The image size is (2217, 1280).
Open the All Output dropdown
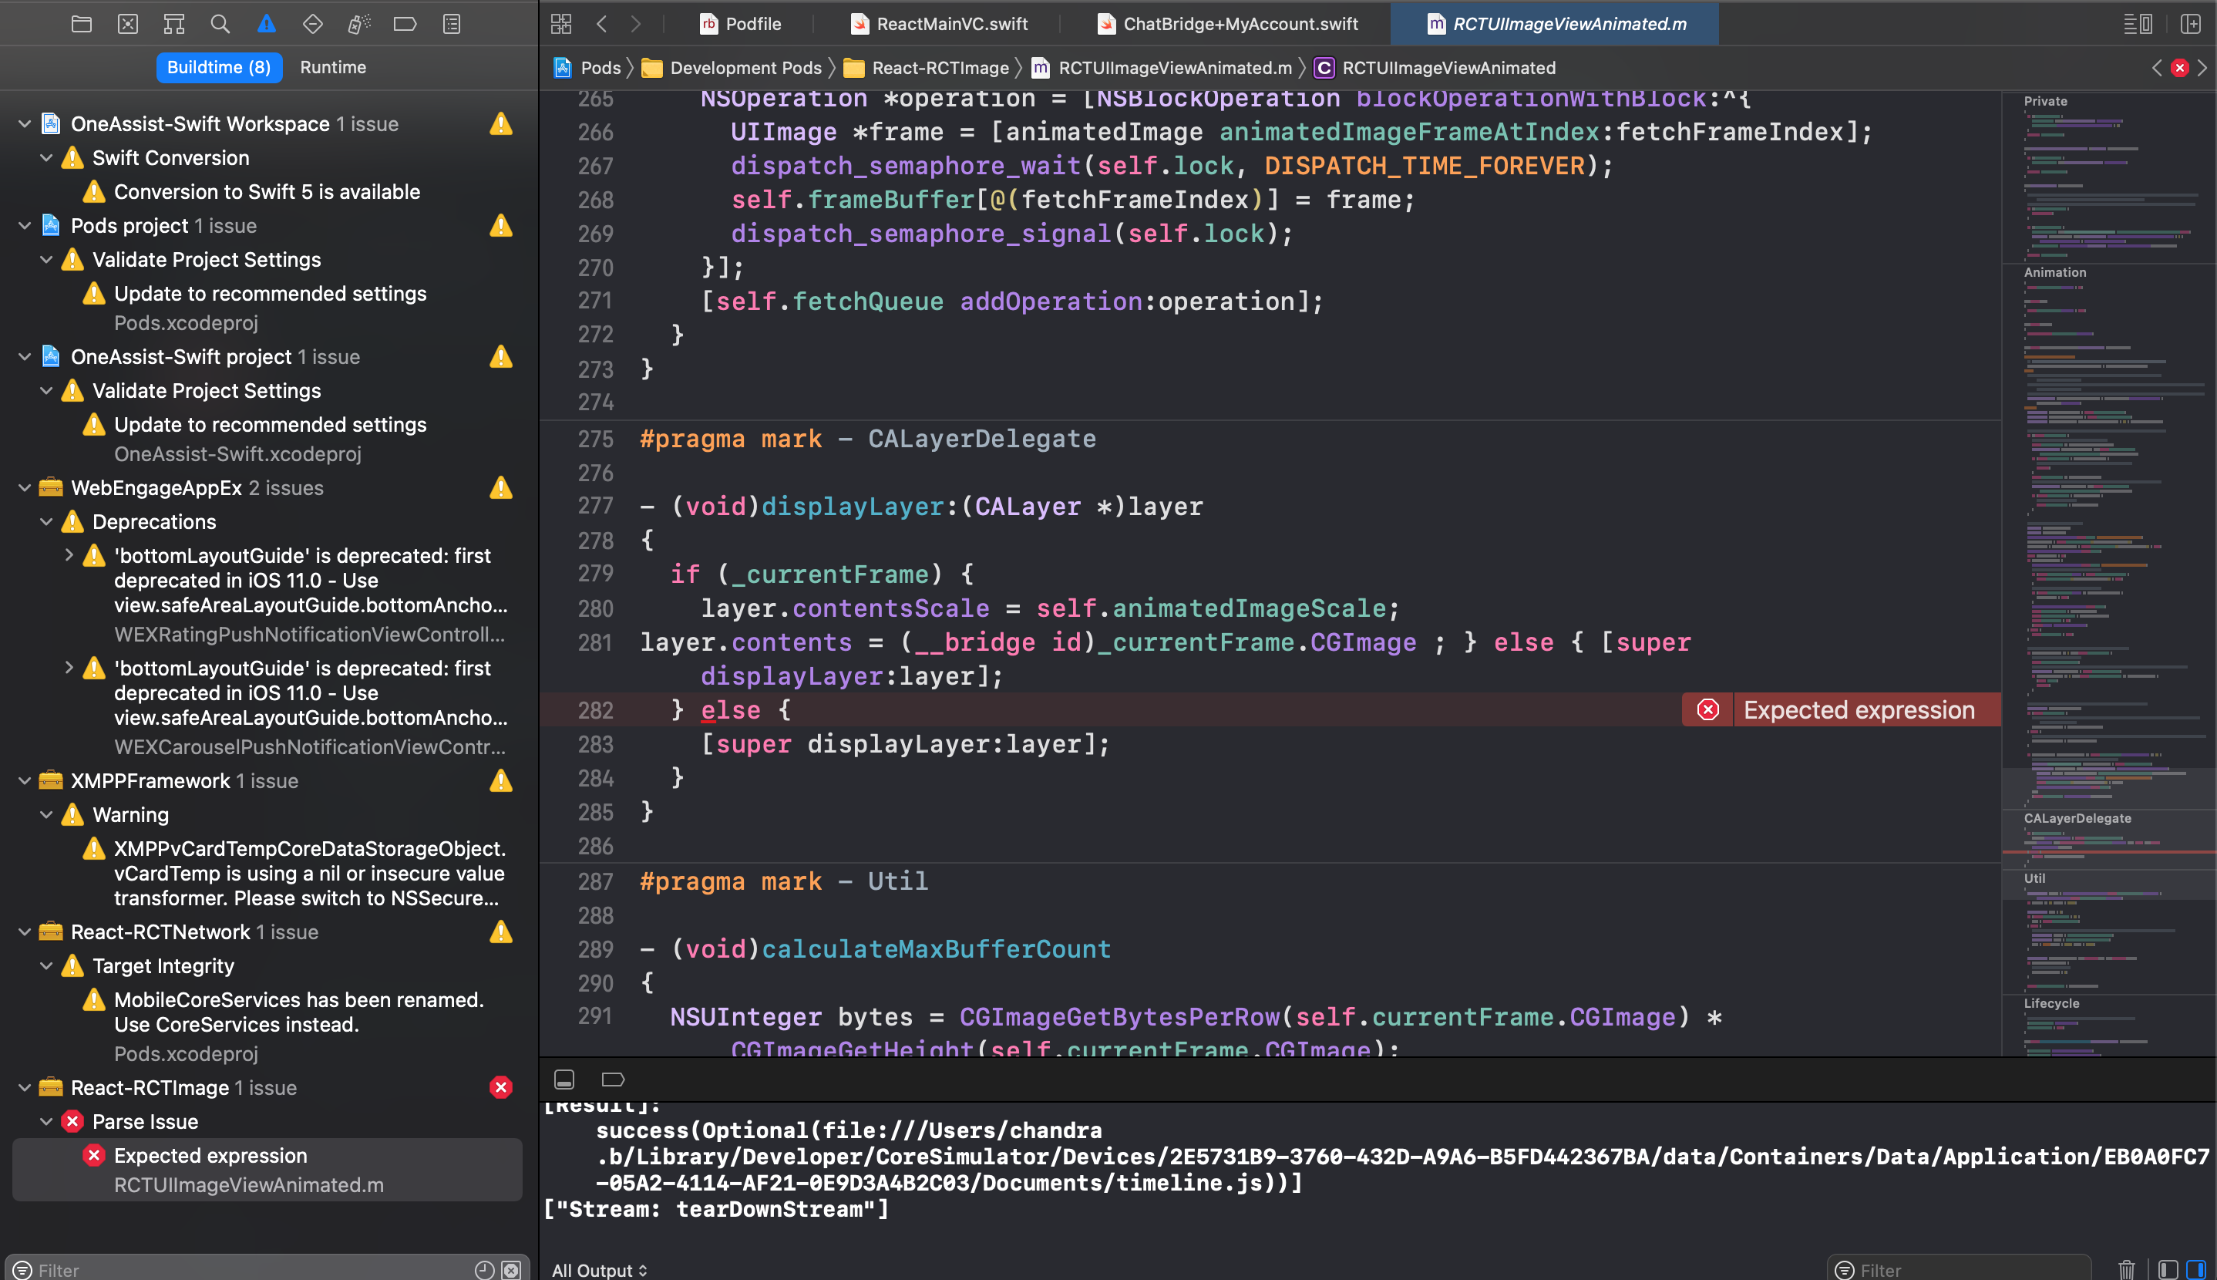(x=601, y=1269)
